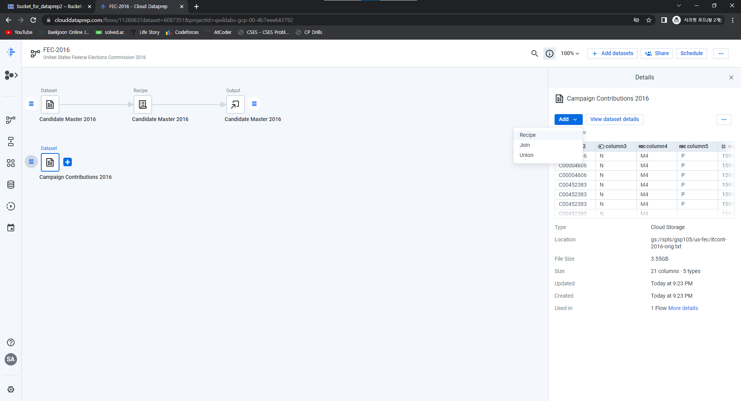Open SA user account avatar
Screen dimensions: 741x401
click(x=11, y=359)
